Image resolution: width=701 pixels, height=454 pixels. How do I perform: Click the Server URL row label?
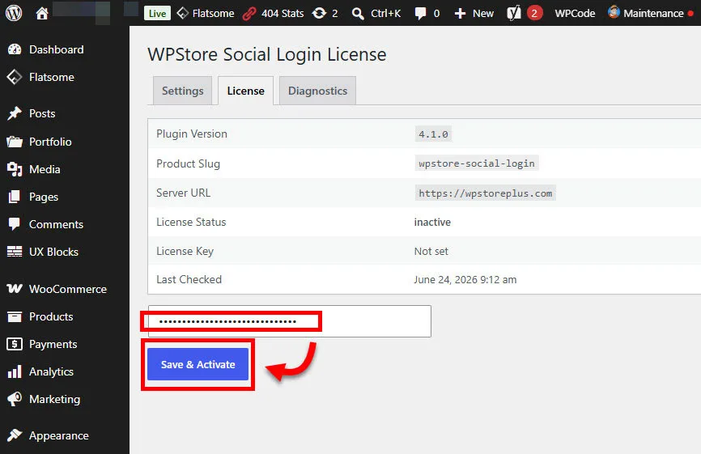pos(183,193)
